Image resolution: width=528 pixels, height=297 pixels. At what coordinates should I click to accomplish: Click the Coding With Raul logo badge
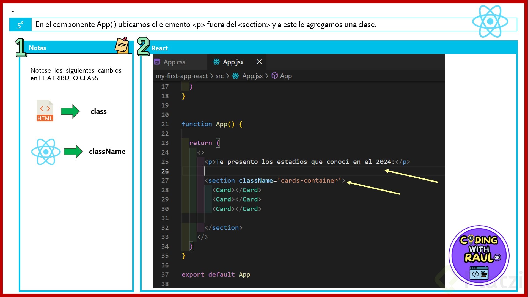(479, 256)
